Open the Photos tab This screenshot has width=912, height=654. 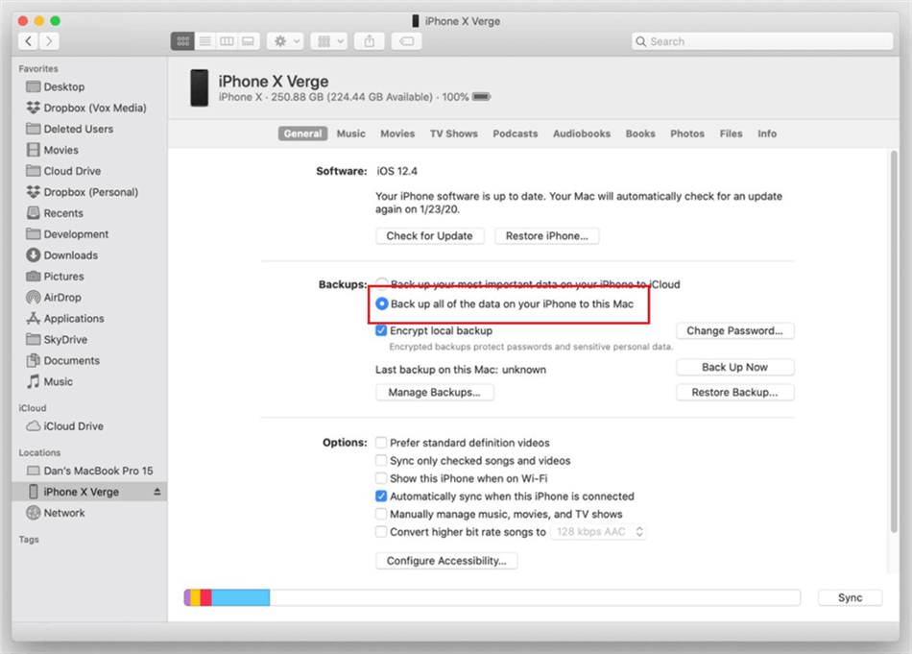coord(687,133)
